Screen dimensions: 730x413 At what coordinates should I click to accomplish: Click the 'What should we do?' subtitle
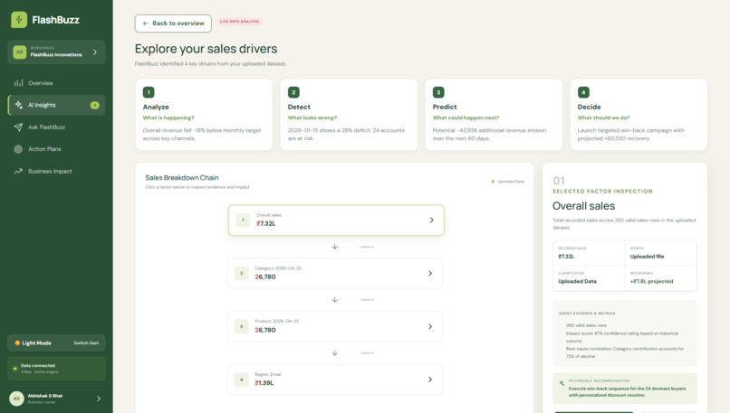coord(603,118)
